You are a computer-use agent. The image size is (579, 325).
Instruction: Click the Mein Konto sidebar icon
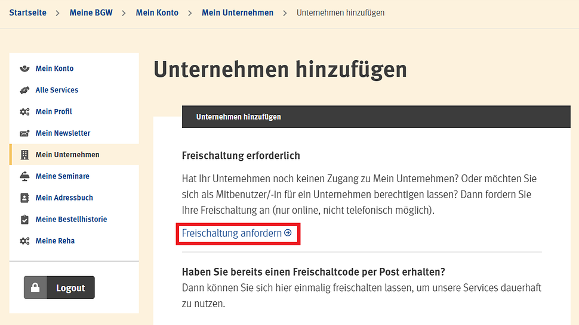(24, 68)
